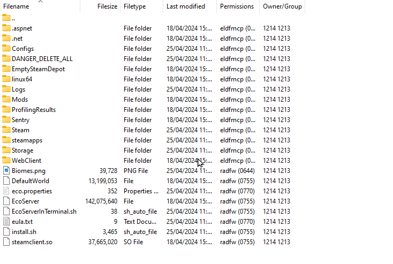Click the WebClient folder icon
393x264 pixels.
click(x=6, y=161)
